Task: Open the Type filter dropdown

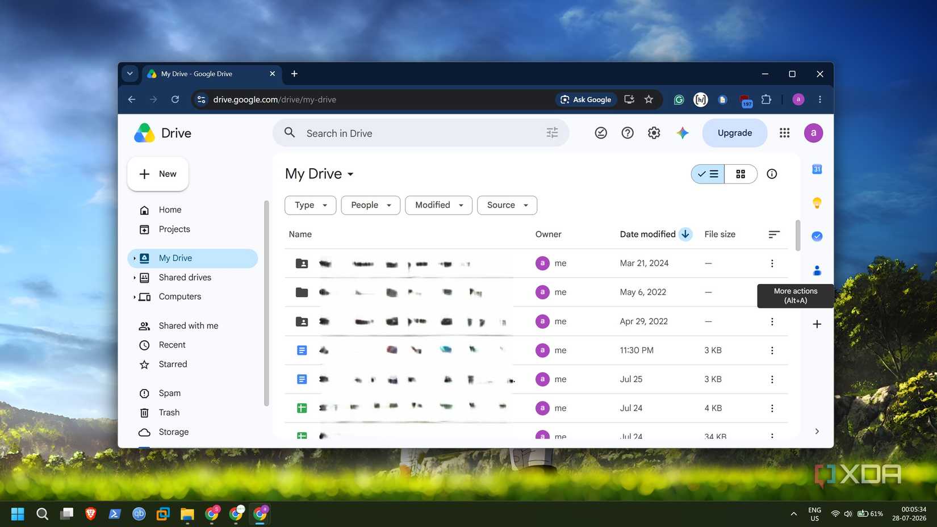Action: pyautogui.click(x=310, y=205)
